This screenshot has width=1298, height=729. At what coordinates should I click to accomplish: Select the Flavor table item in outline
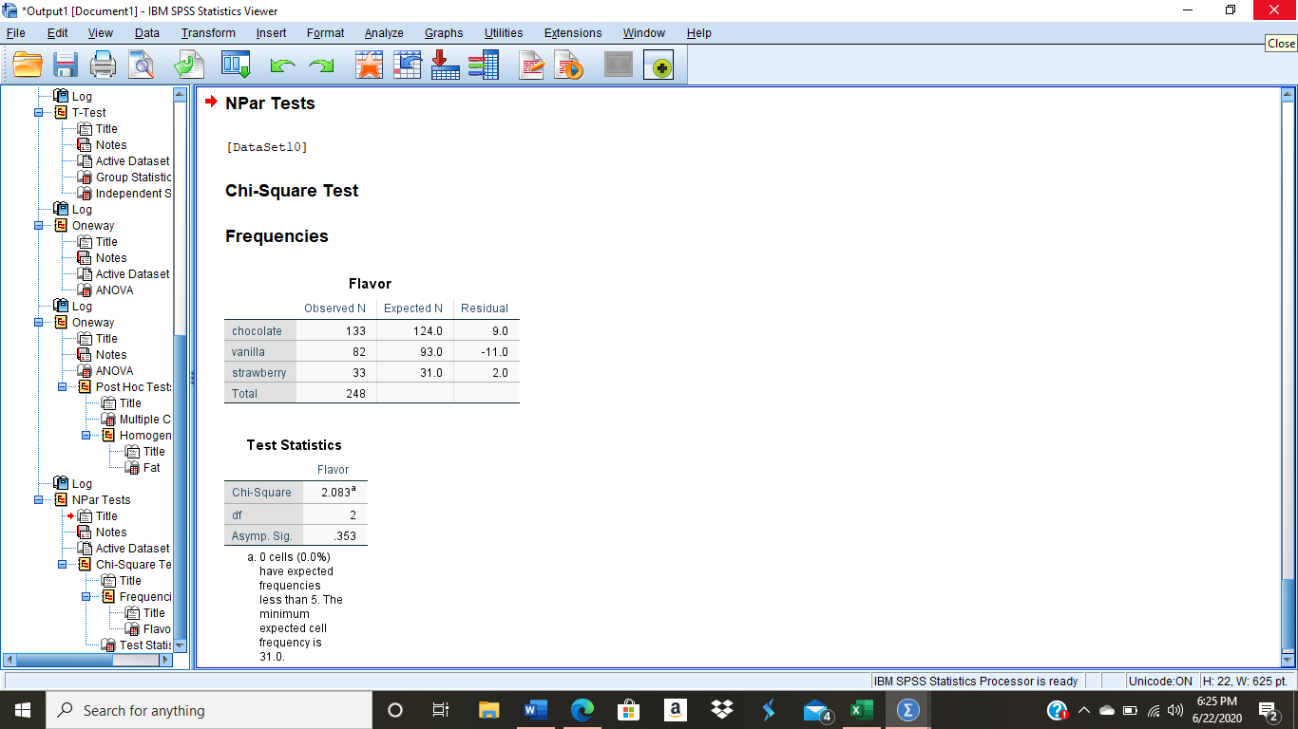tap(157, 629)
